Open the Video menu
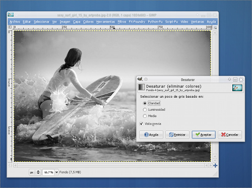 coord(184,22)
